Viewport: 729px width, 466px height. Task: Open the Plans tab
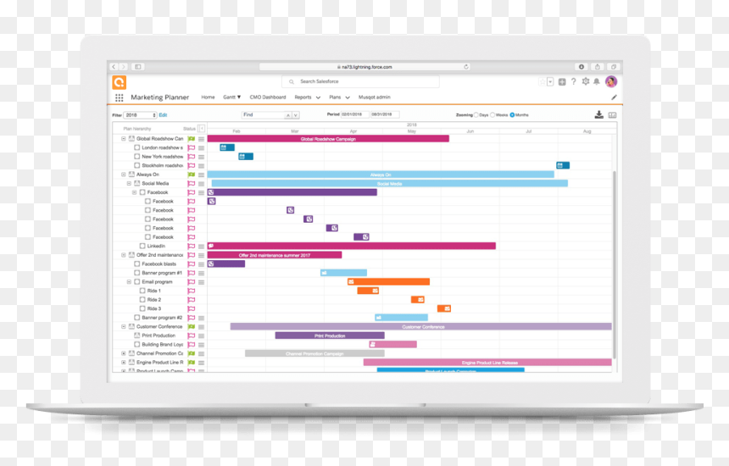click(335, 97)
